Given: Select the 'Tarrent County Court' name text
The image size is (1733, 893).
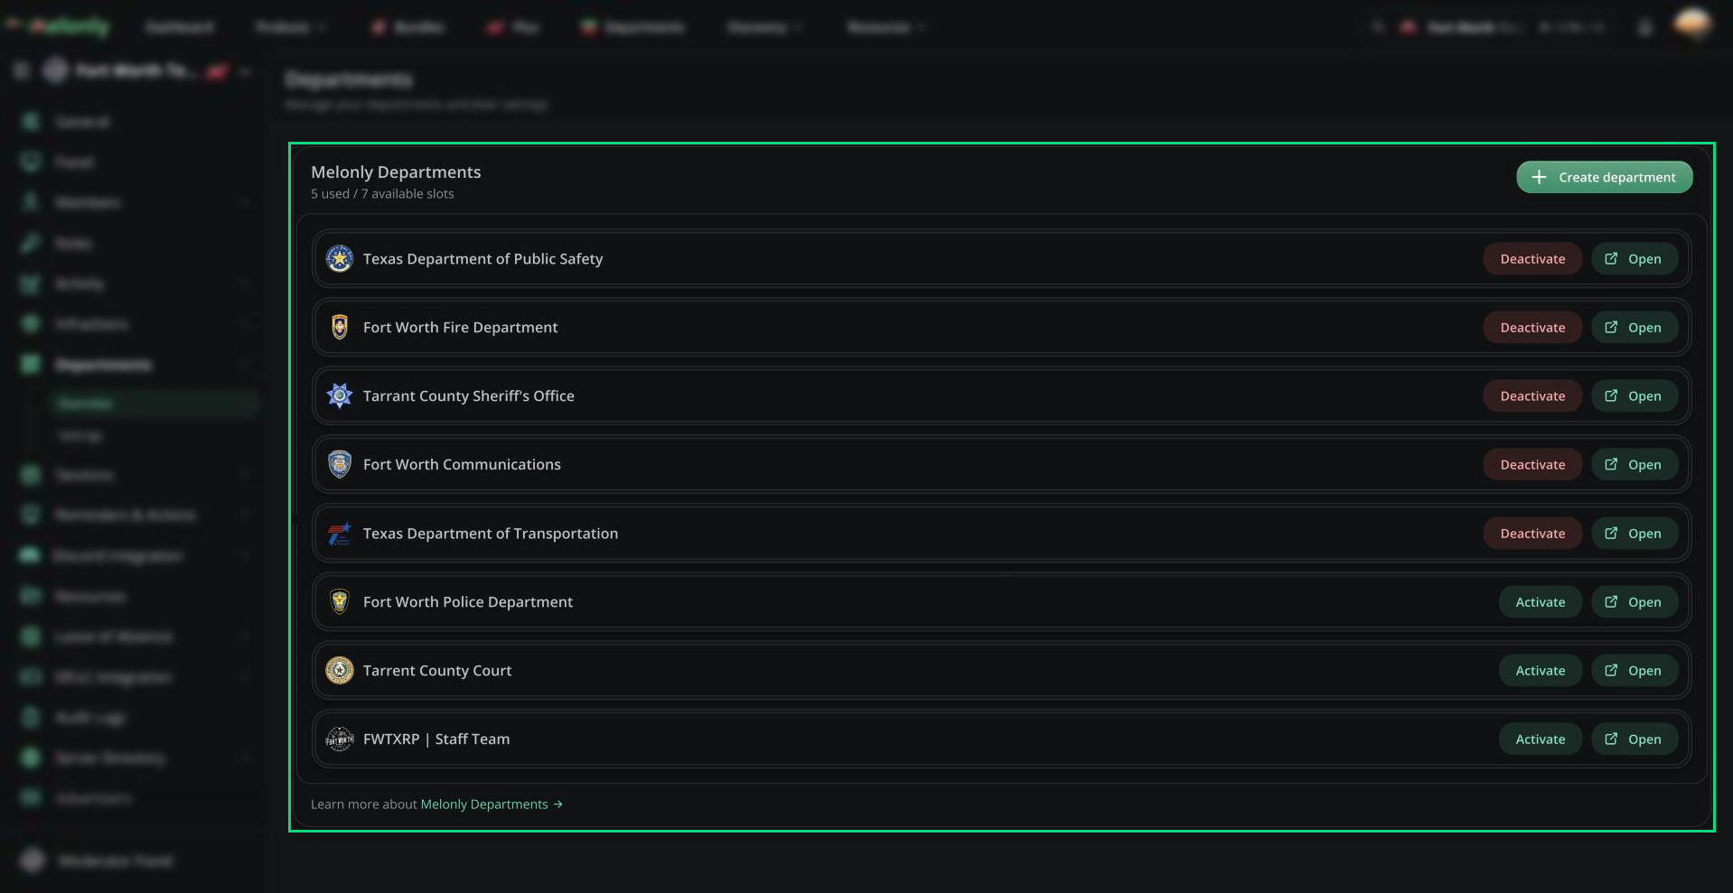Looking at the screenshot, I should coord(437,671).
